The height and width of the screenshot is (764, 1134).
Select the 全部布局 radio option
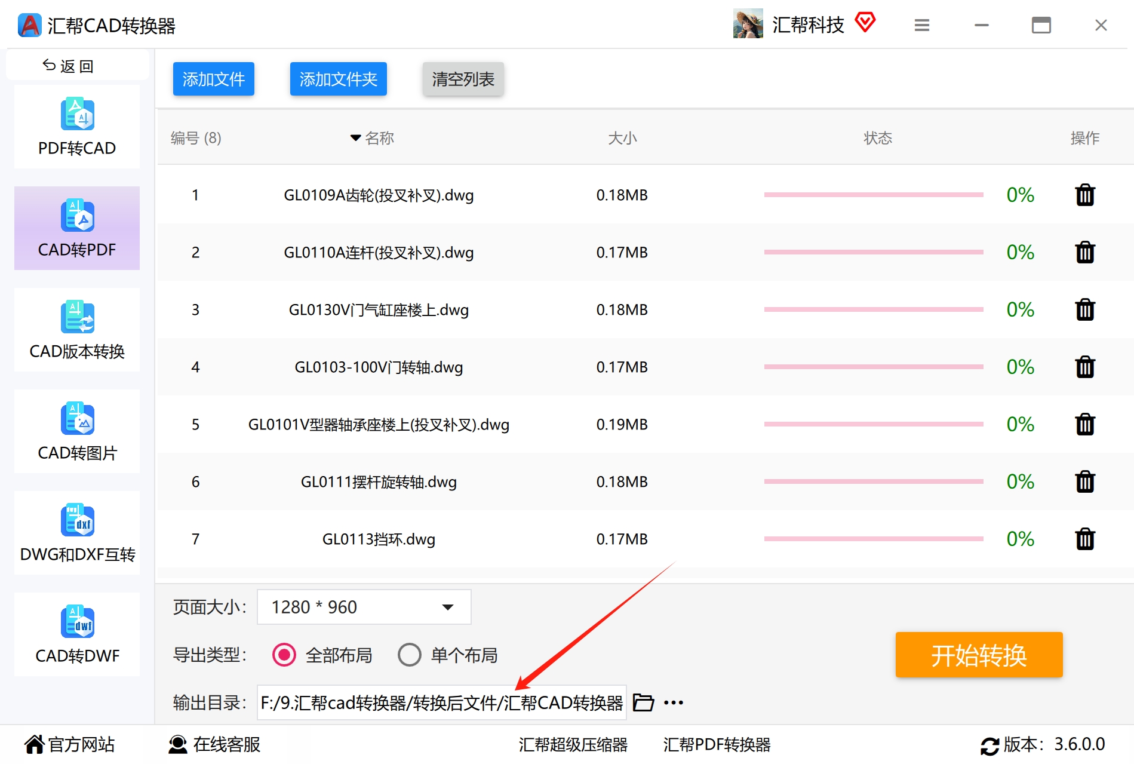(322, 655)
